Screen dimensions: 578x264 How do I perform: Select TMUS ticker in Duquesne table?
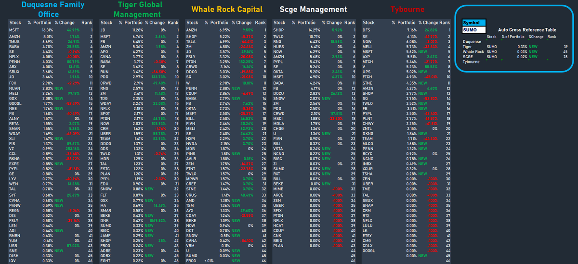[x=14, y=43]
